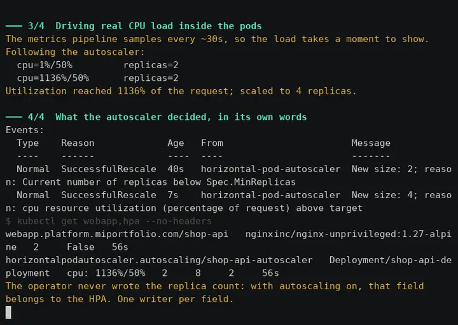This screenshot has height=325, width=458.
Task: Click the step 3/4 heading dash marker
Action: 14,26
